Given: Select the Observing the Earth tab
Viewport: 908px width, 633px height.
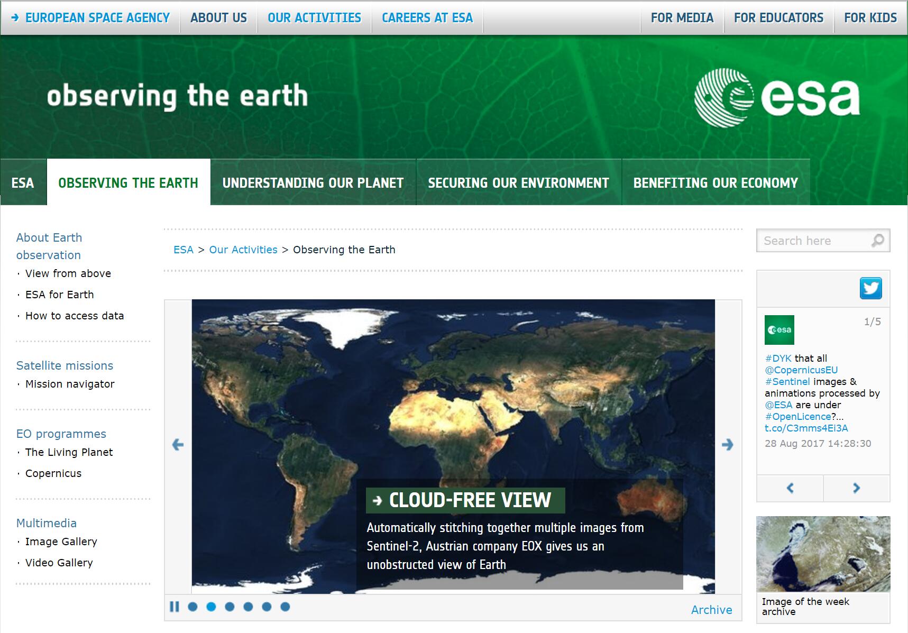Looking at the screenshot, I should [x=128, y=182].
